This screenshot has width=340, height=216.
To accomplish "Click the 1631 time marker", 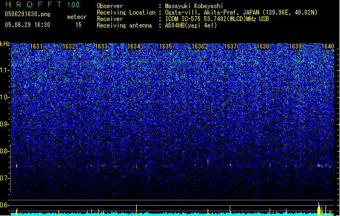I will (36, 46).
